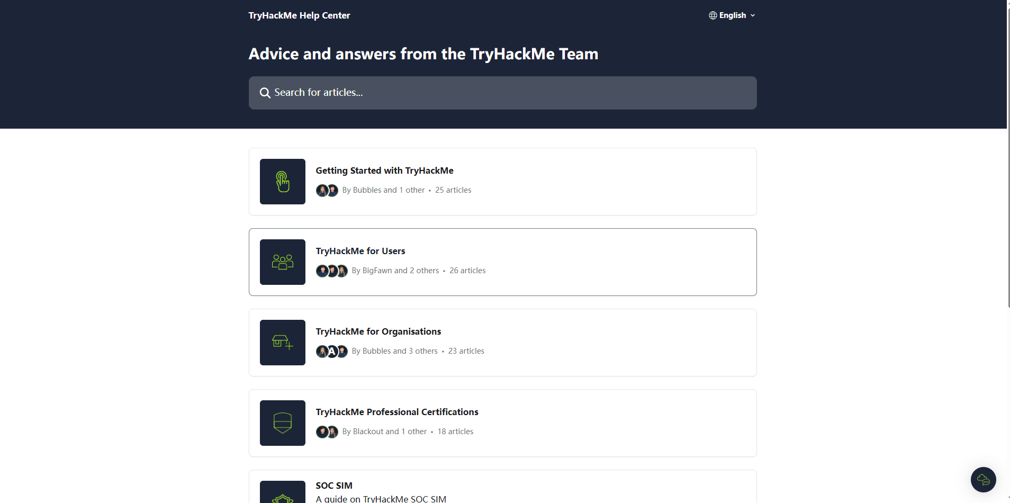1010x503 pixels.
Task: Click author avatars under TryHackMe for Users
Action: pyautogui.click(x=331, y=271)
